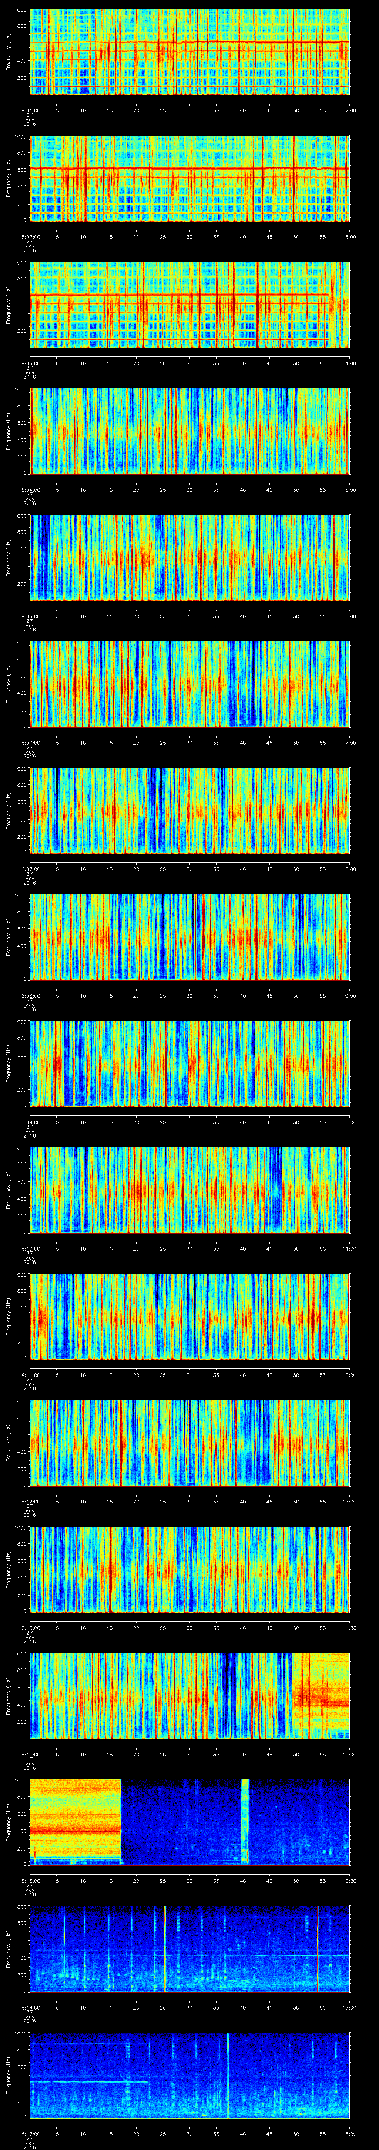379x2150 pixels.
Task: Click the 2:00 end-of-axis label
Action: click(350, 110)
